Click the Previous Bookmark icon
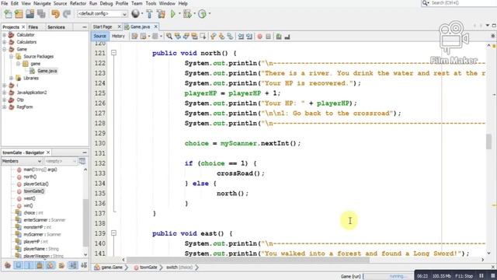This screenshot has width=497, height=280. pyautogui.click(x=214, y=37)
